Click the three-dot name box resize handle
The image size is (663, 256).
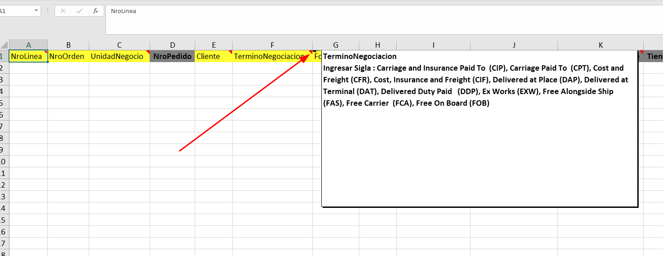pos(48,11)
